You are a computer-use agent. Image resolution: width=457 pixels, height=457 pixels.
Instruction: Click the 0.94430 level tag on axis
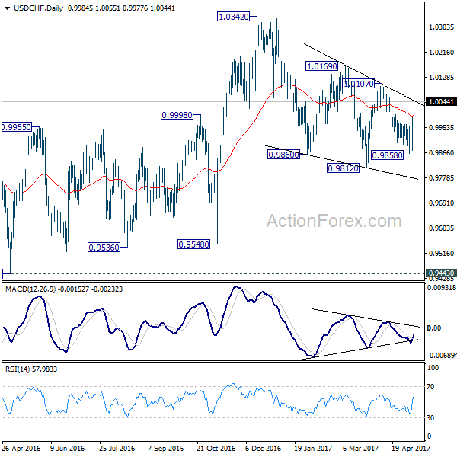click(x=441, y=273)
